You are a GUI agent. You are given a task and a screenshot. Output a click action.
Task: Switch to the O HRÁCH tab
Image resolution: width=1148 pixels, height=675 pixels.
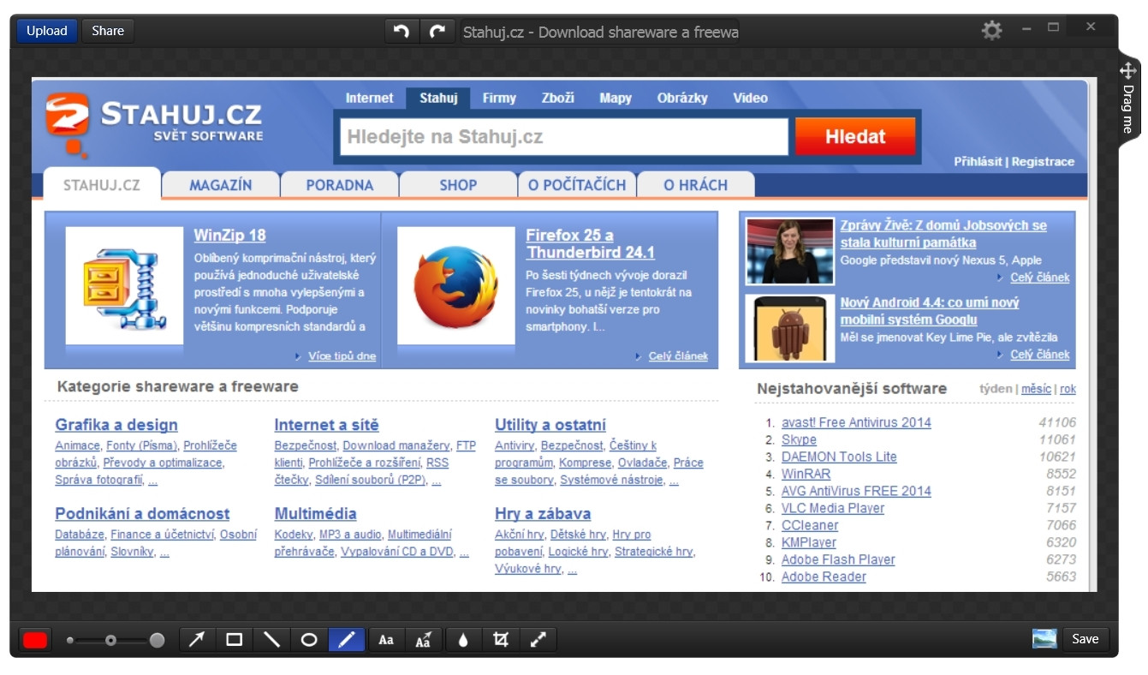pos(695,185)
